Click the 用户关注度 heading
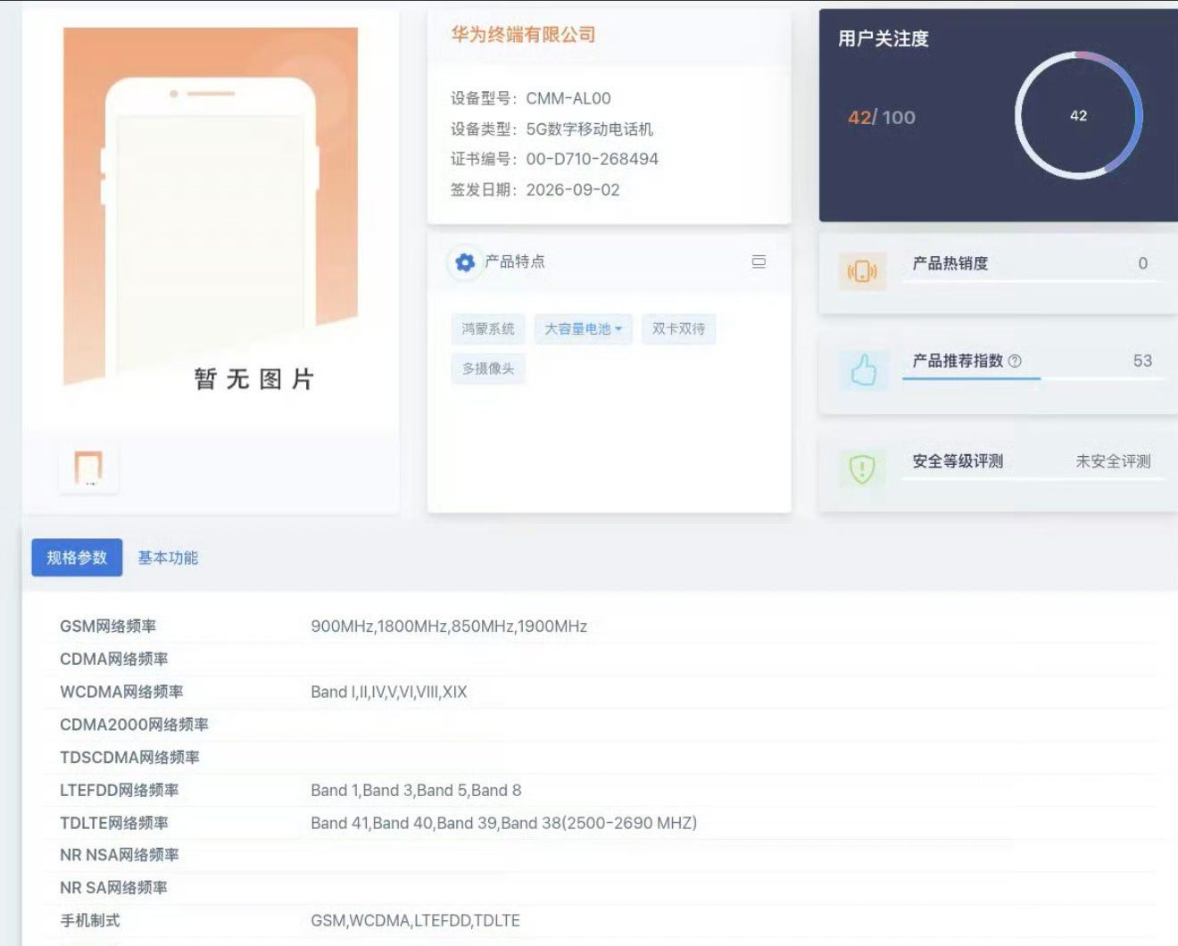The height and width of the screenshot is (946, 1178). (883, 38)
